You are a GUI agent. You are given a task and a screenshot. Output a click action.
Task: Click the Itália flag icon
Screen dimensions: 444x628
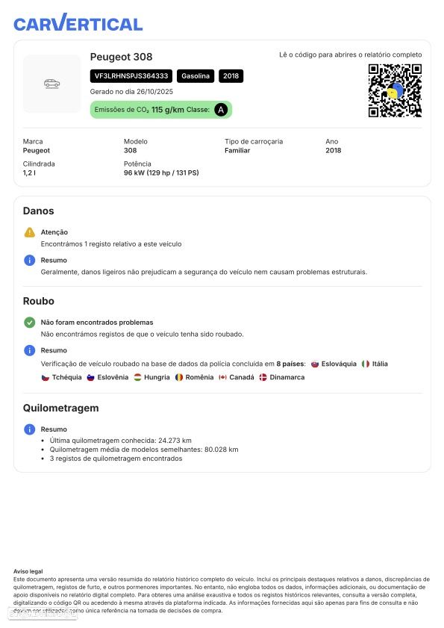[x=366, y=364]
